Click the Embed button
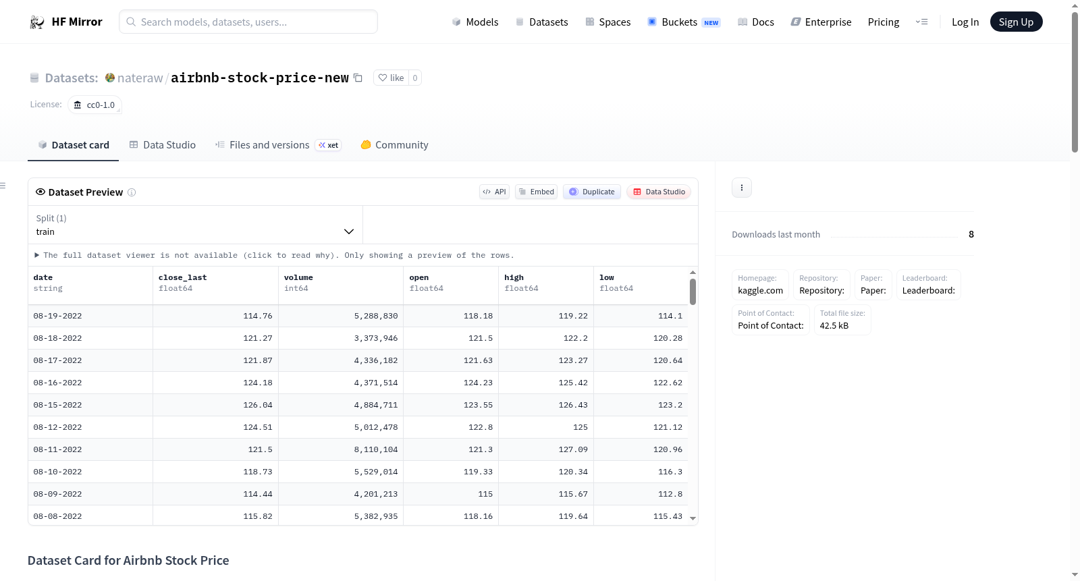This screenshot has height=581, width=1080. coord(537,192)
